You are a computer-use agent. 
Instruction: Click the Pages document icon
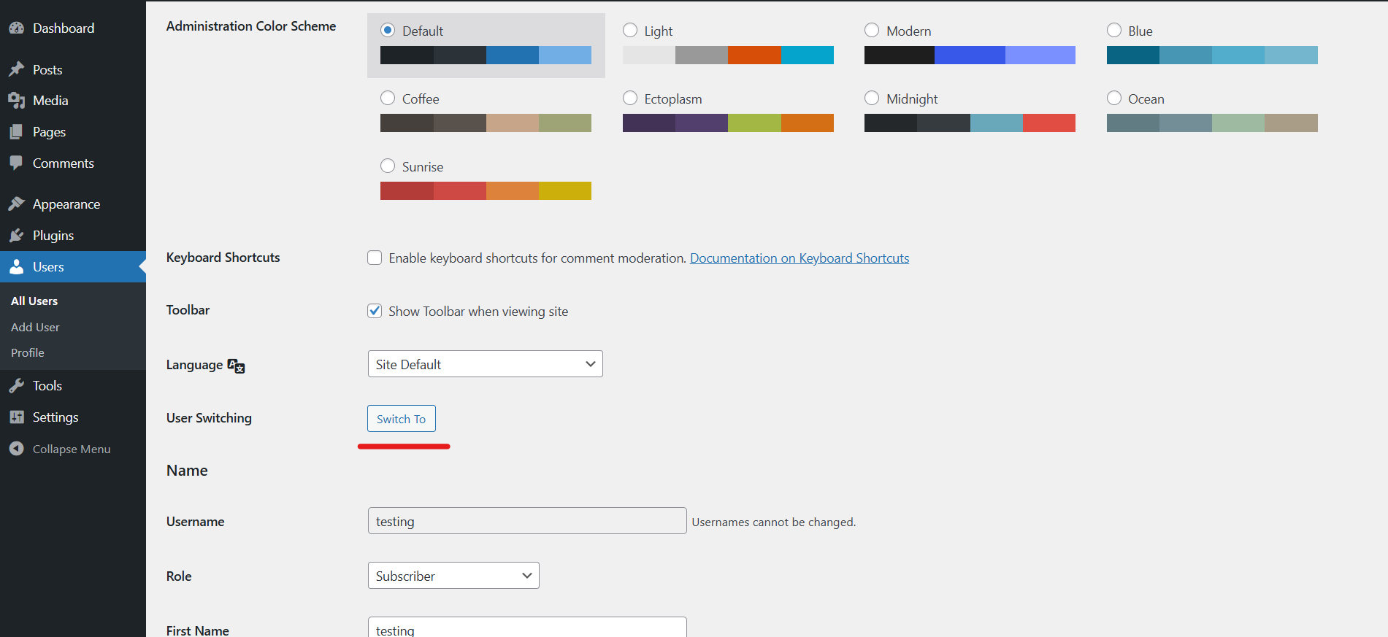[x=17, y=132]
